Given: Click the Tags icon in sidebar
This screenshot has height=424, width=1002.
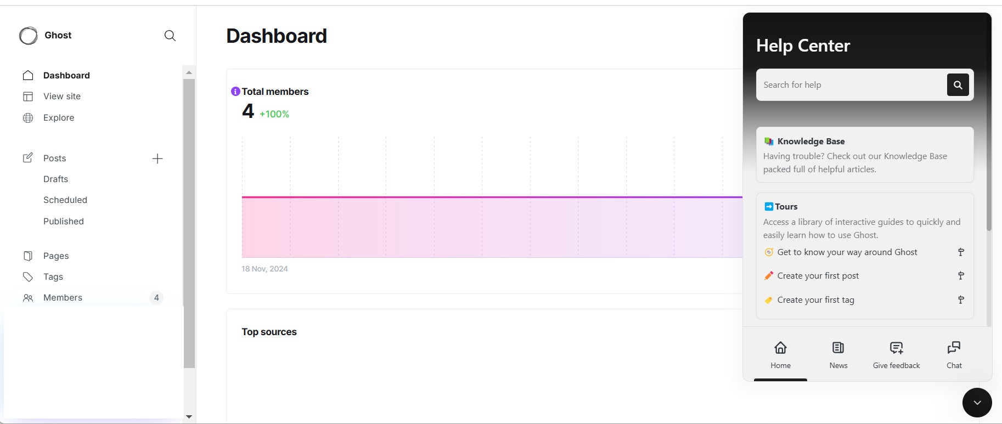Looking at the screenshot, I should pyautogui.click(x=28, y=277).
